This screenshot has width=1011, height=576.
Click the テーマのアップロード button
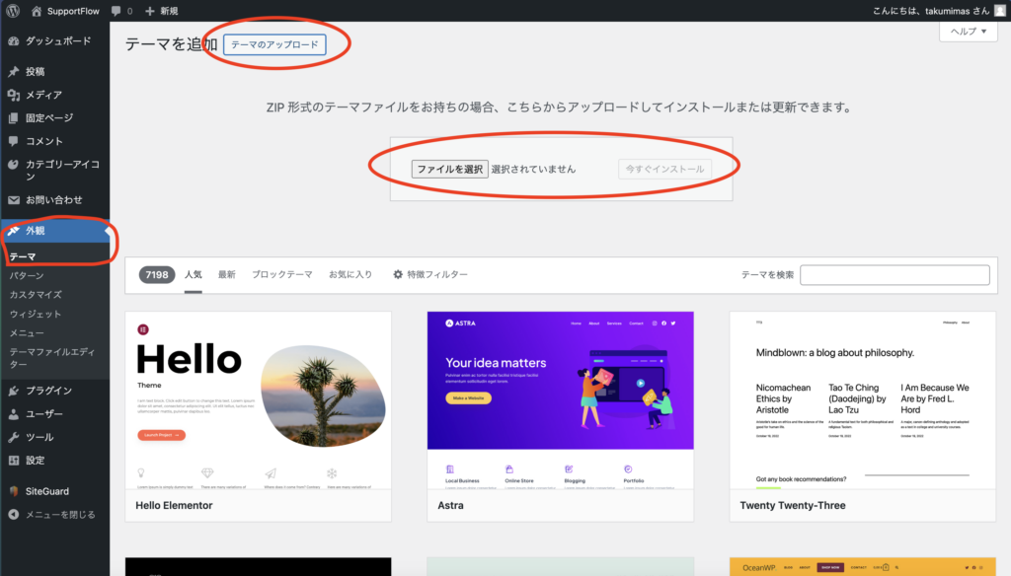[x=274, y=45]
